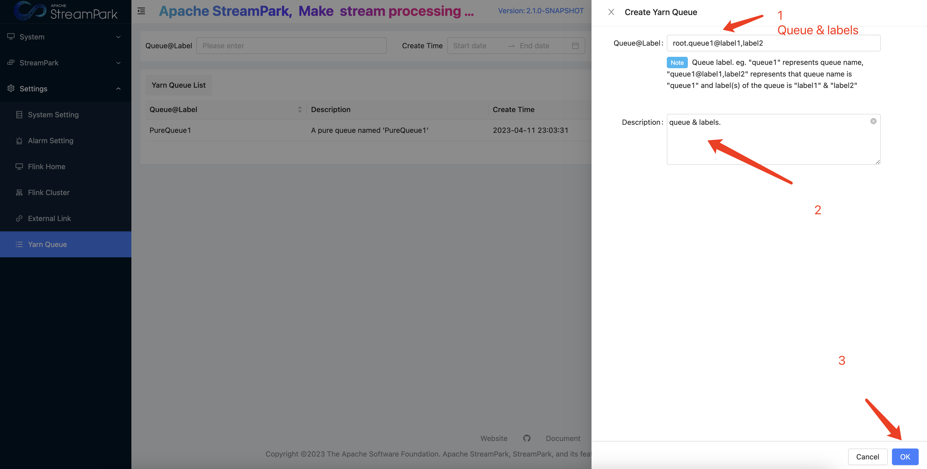
Task: Collapse the Settings menu chevron
Action: click(x=118, y=89)
